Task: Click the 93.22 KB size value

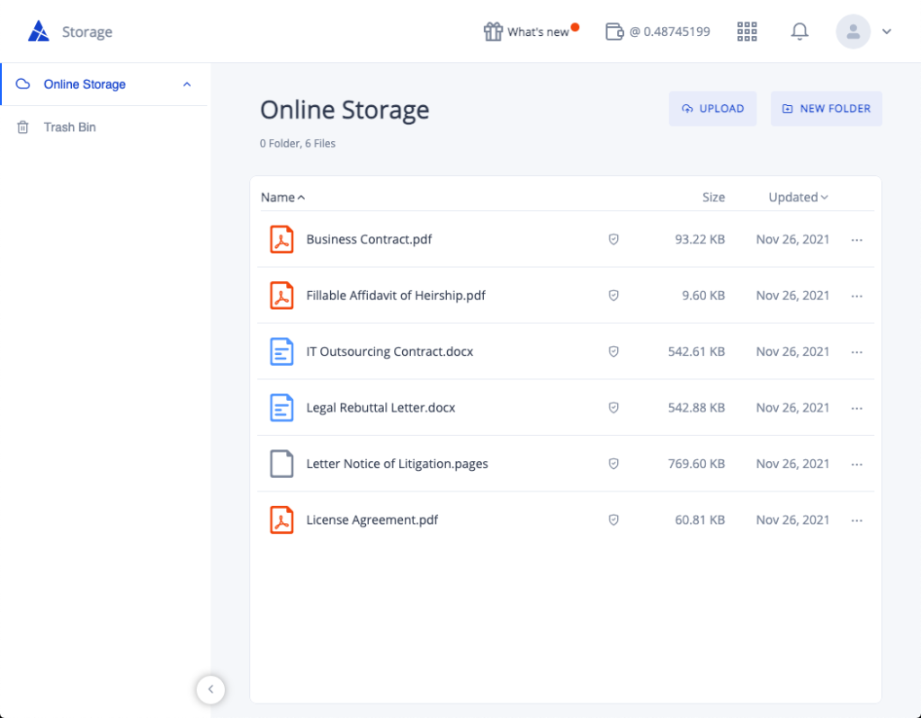Action: point(700,240)
